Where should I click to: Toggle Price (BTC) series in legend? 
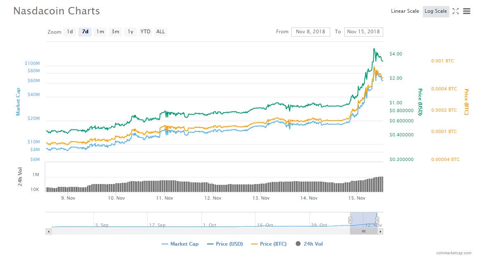(x=269, y=244)
